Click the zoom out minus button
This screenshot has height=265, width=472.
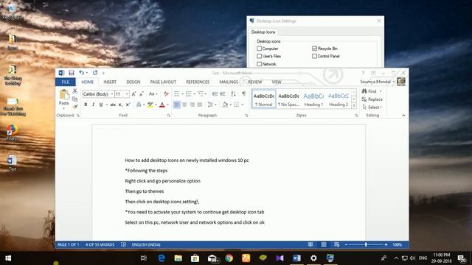coord(346,244)
